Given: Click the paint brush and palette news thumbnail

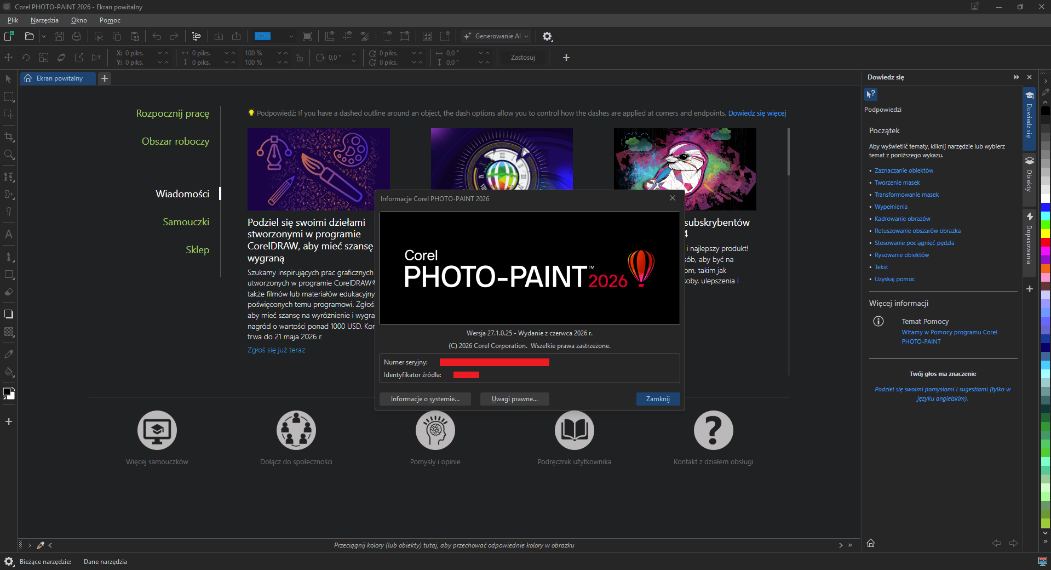Looking at the screenshot, I should coord(318,169).
